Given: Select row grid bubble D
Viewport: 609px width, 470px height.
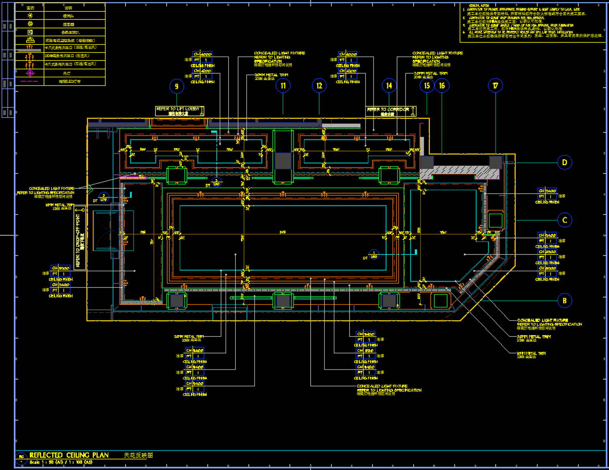Looking at the screenshot, I should 564,162.
